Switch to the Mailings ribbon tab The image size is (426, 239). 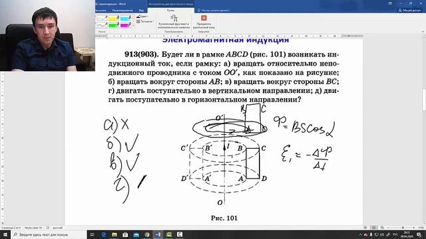101,11
